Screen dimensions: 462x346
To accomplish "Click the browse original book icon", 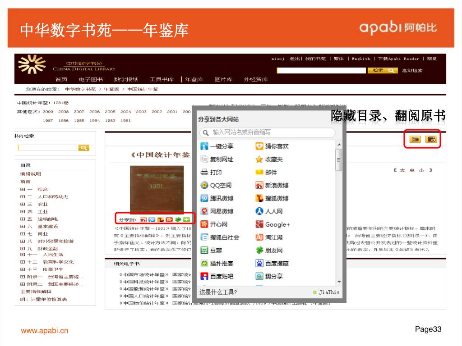I will (x=431, y=139).
